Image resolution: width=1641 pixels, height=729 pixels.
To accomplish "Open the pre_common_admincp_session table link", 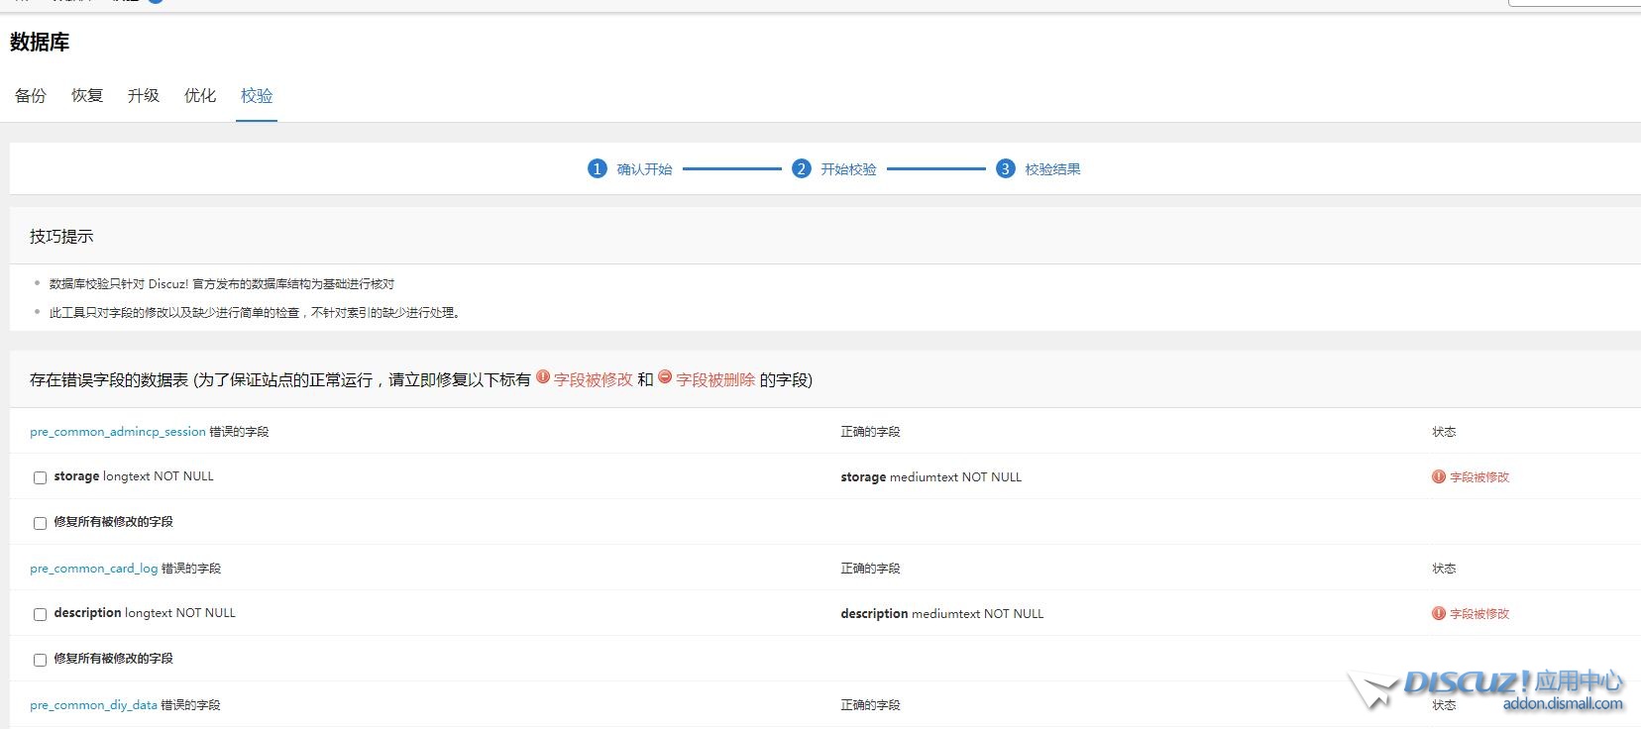I will [118, 432].
